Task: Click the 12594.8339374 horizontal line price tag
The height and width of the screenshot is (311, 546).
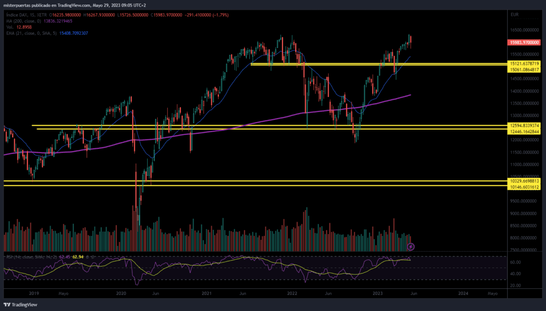Action: (x=525, y=125)
